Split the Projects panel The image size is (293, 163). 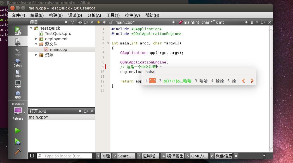(86, 22)
